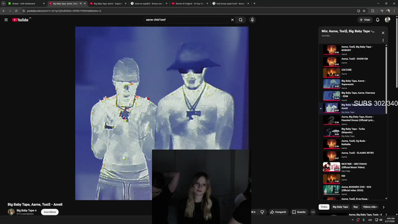This screenshot has height=224, width=398.
Task: Run search with magnifier button
Action: (x=241, y=20)
